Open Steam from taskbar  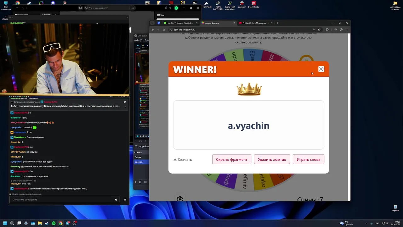click(x=47, y=223)
